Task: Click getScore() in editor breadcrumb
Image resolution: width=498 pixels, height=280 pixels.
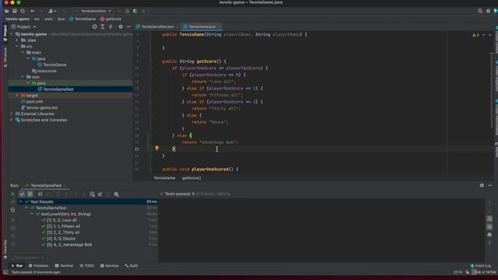Action: (x=191, y=178)
